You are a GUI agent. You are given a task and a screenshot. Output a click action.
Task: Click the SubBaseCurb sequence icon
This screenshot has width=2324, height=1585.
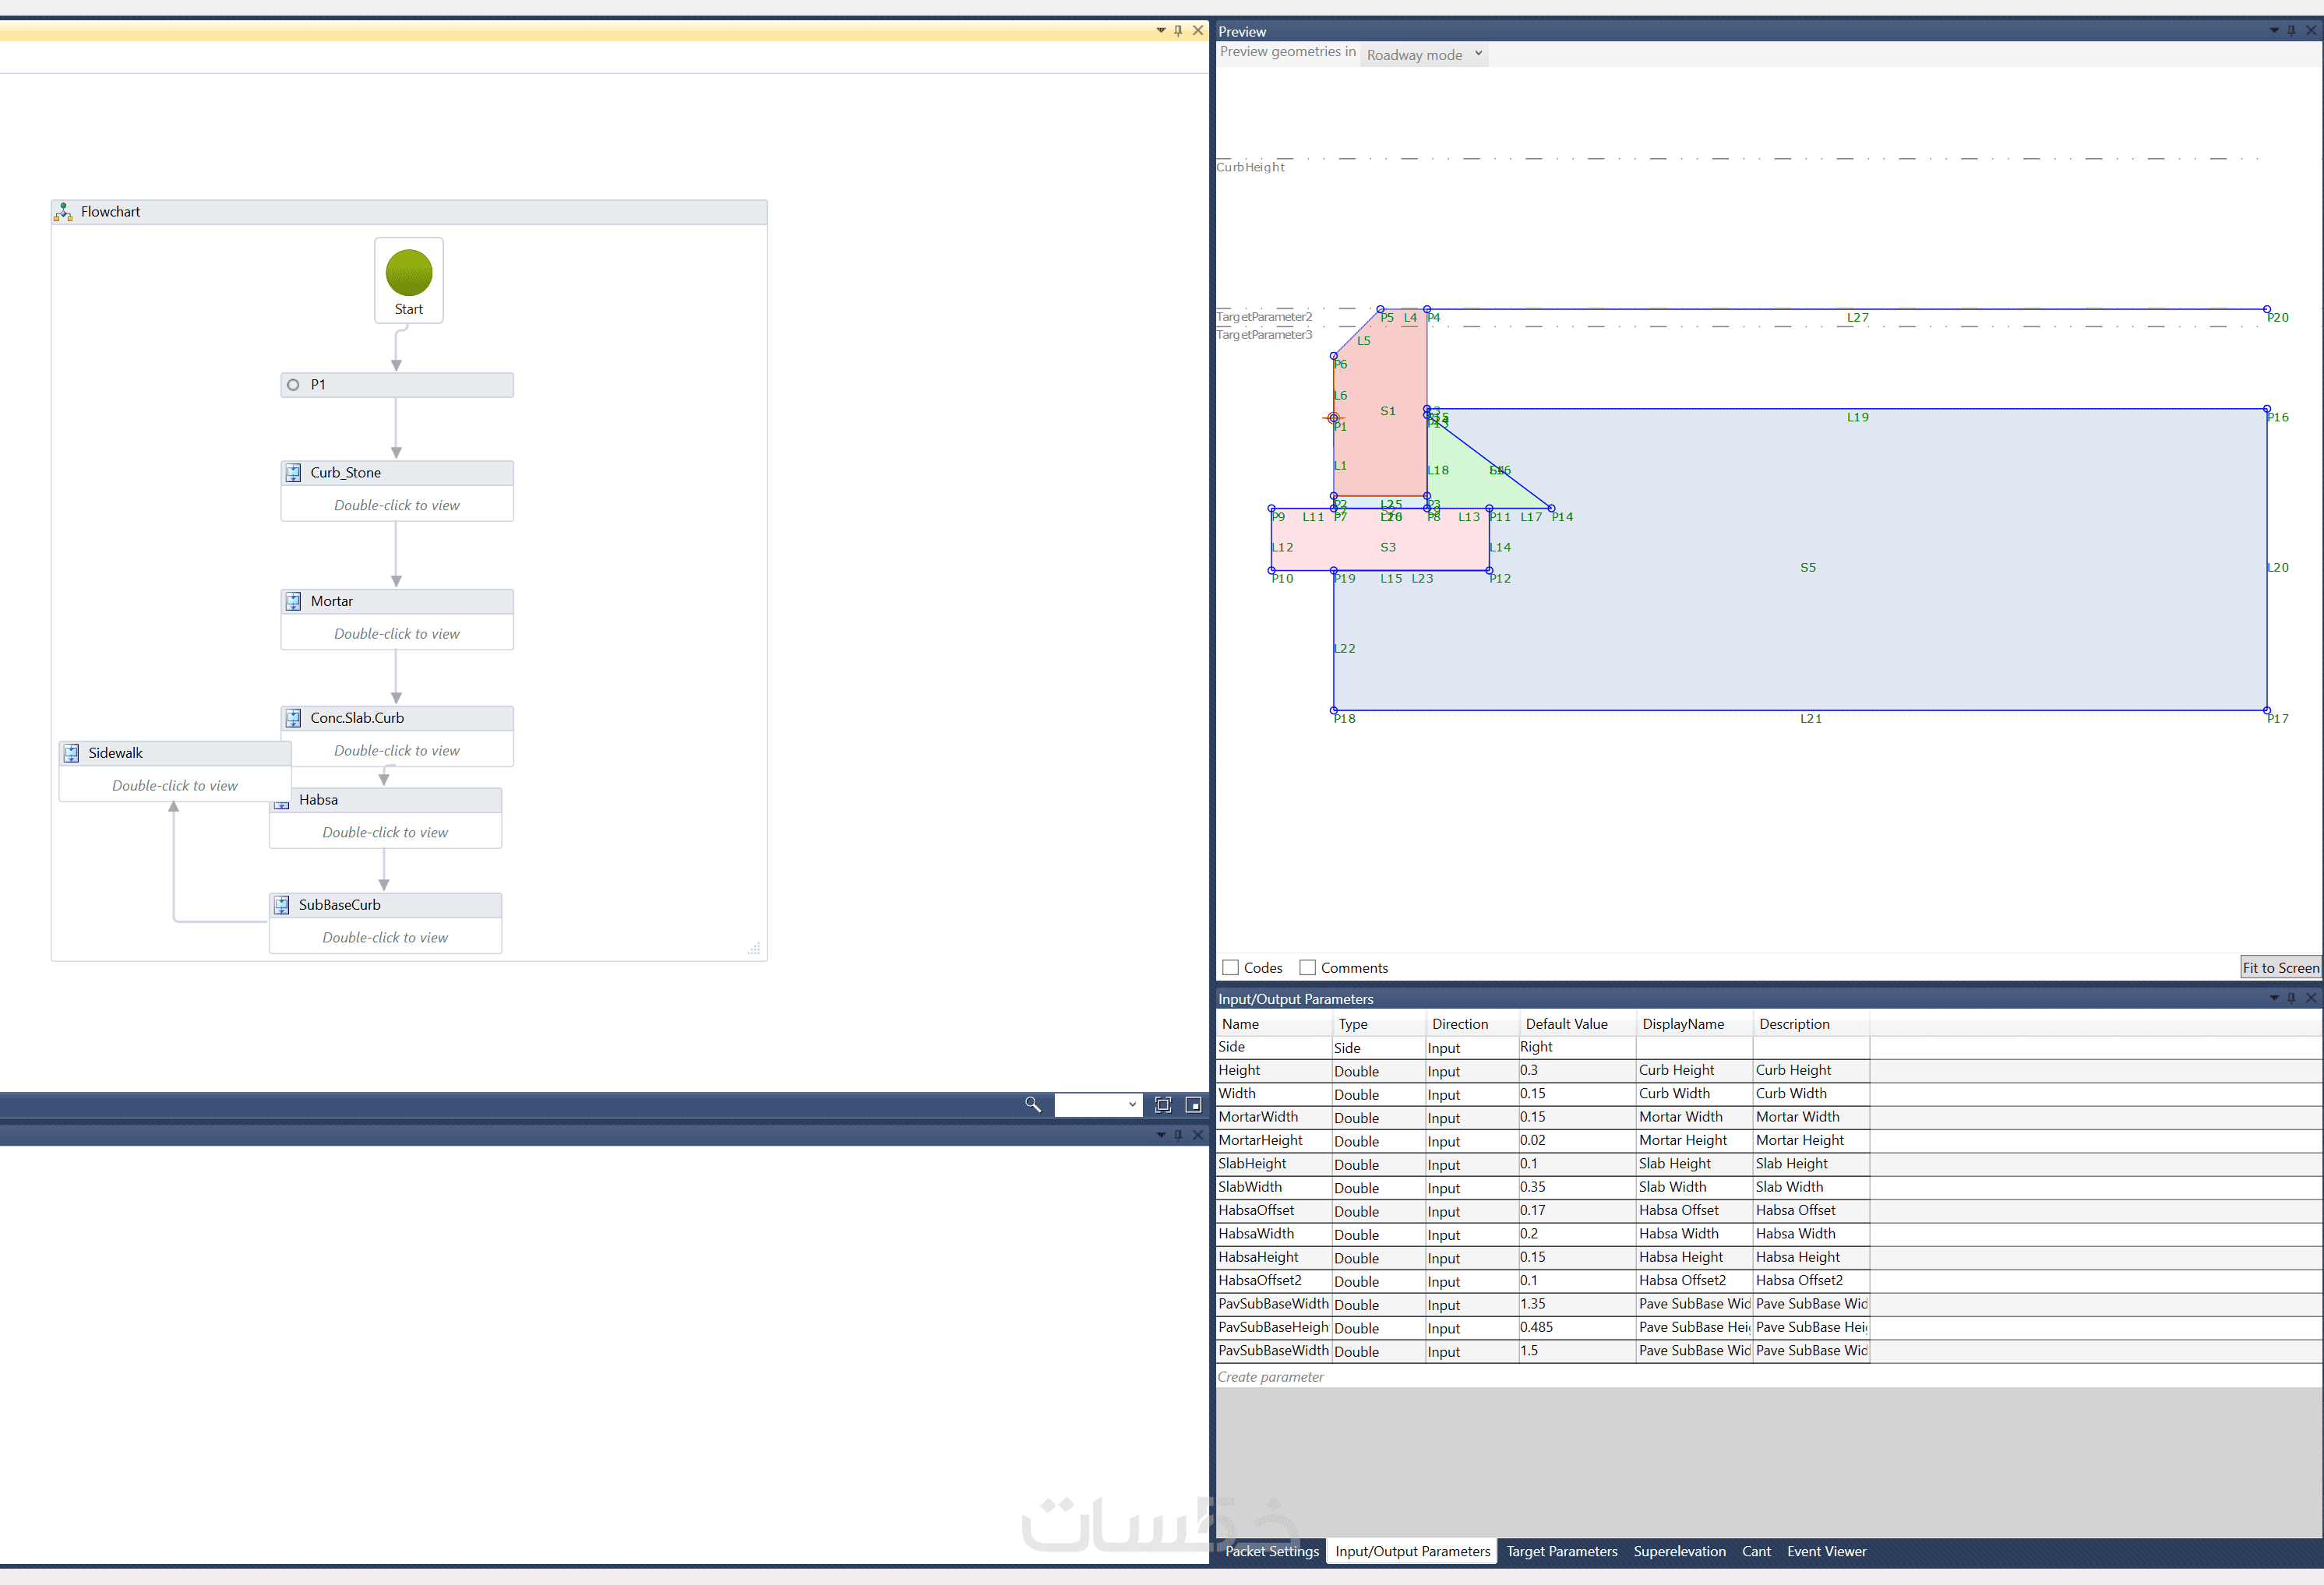pyautogui.click(x=282, y=905)
